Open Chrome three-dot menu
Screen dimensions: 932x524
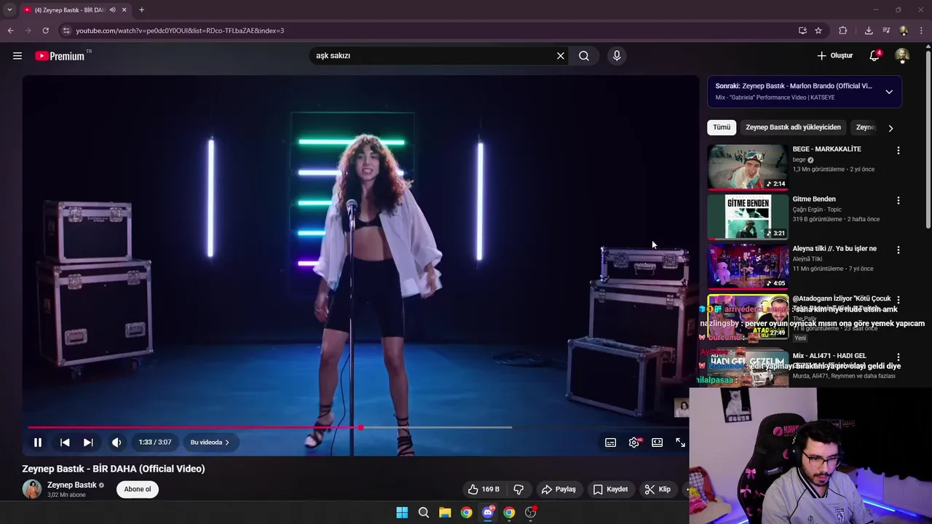921,31
